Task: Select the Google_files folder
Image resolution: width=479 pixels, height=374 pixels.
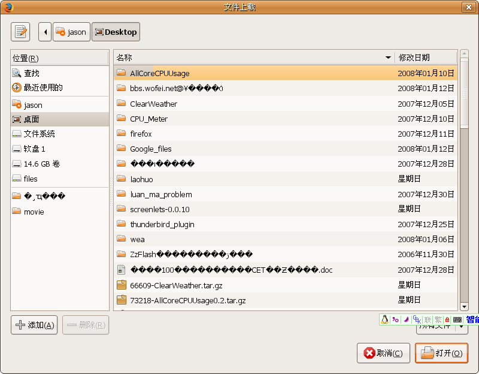Action: (286, 149)
